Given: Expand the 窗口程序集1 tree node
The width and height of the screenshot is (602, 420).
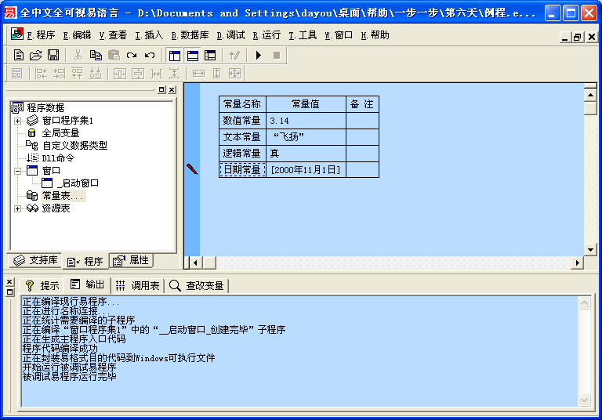Looking at the screenshot, I should [x=17, y=121].
